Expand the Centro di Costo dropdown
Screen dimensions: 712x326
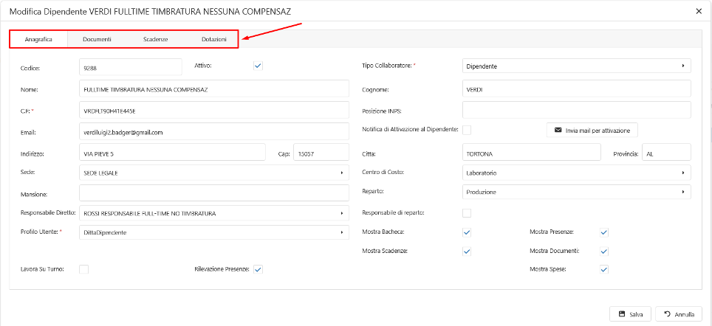click(x=576, y=173)
